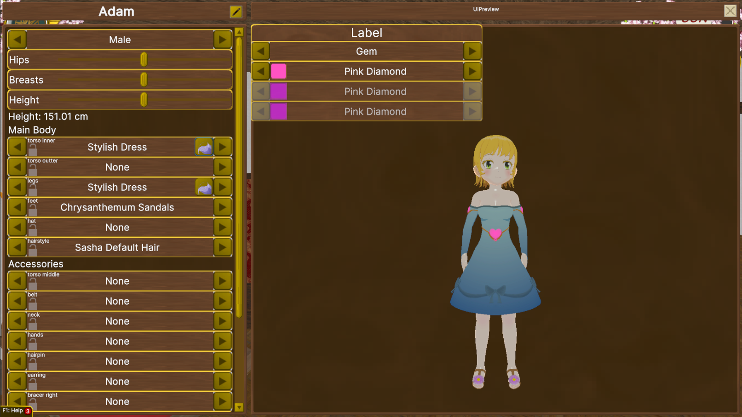Click the Chrysanthemum Sandals label
This screenshot has width=742, height=417.
(x=117, y=207)
